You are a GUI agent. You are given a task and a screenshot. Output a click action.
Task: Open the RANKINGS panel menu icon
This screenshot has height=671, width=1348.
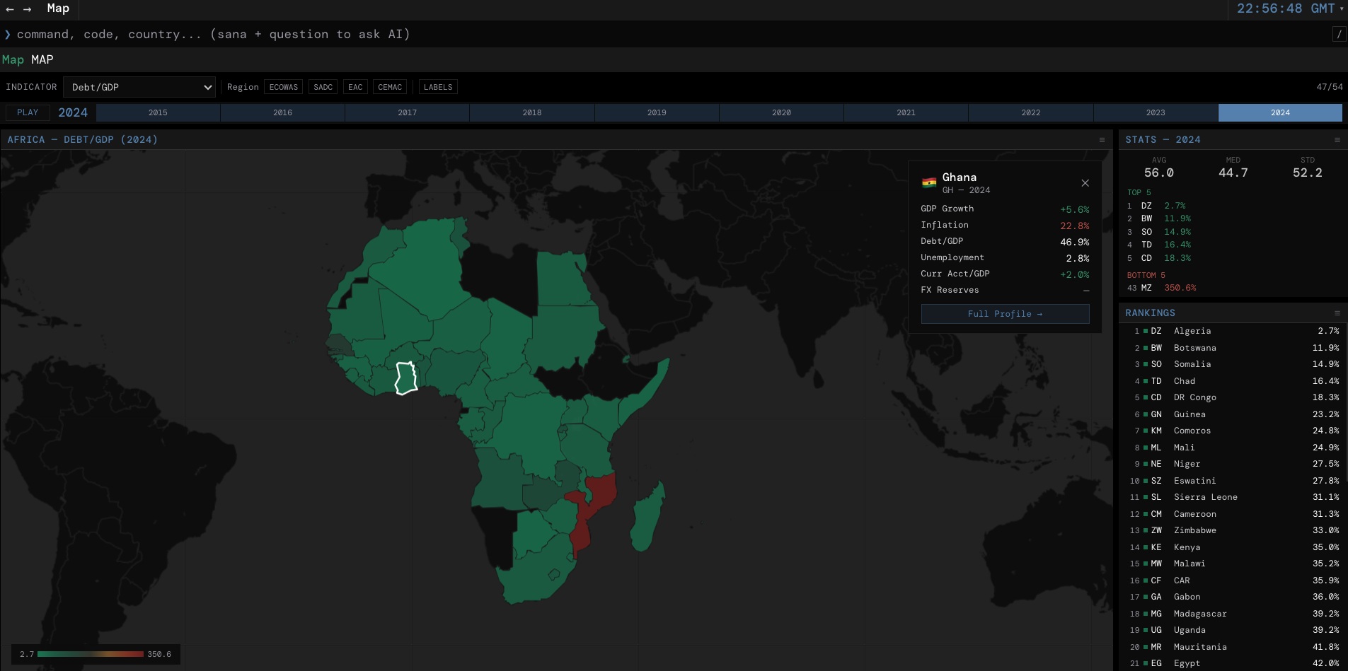[x=1339, y=313]
